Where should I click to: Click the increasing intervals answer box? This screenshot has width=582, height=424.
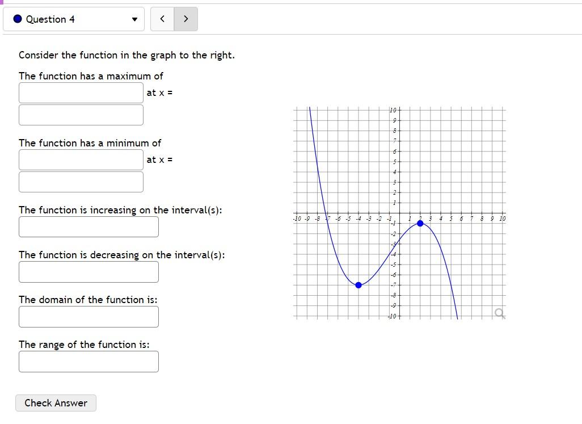pyautogui.click(x=88, y=226)
